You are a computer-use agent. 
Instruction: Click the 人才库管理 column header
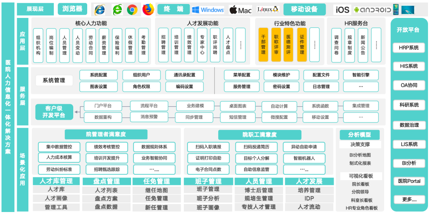pyautogui.click(x=56, y=181)
